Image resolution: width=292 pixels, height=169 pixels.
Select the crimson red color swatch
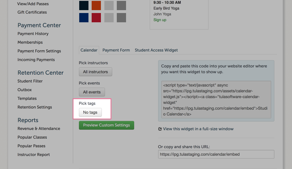click(96, 18)
